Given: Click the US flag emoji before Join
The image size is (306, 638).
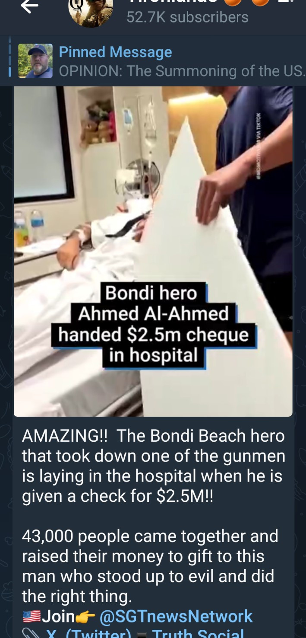Looking at the screenshot, I should point(32,617).
